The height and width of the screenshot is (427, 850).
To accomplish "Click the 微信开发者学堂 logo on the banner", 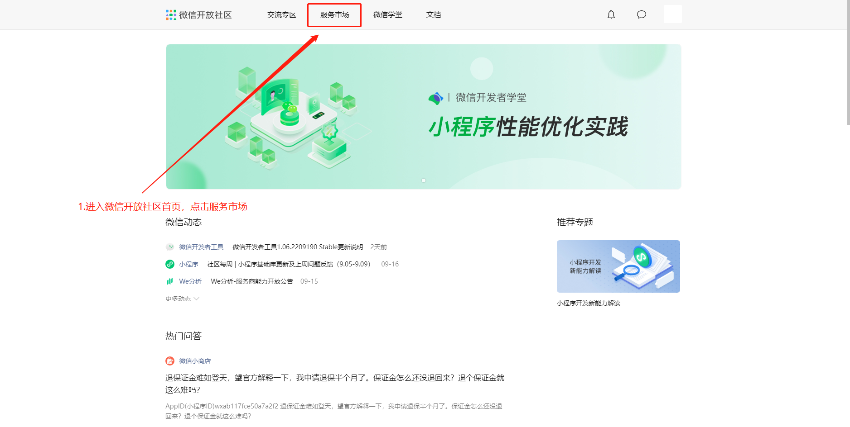I will pos(435,97).
